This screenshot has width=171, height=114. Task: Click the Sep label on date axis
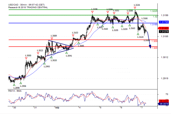[x=57, y=108]
